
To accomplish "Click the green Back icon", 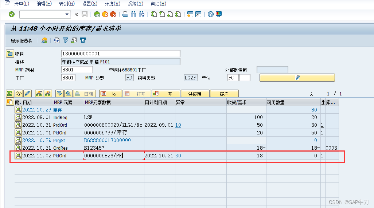I will pos(97,14).
